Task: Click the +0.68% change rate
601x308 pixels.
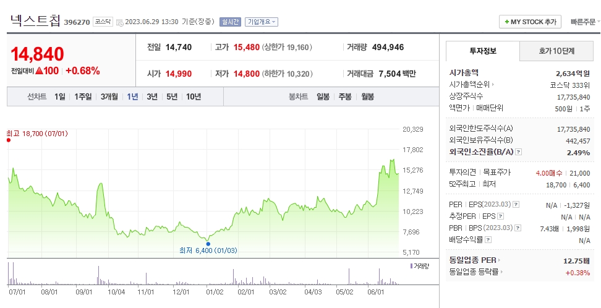Action: point(83,71)
